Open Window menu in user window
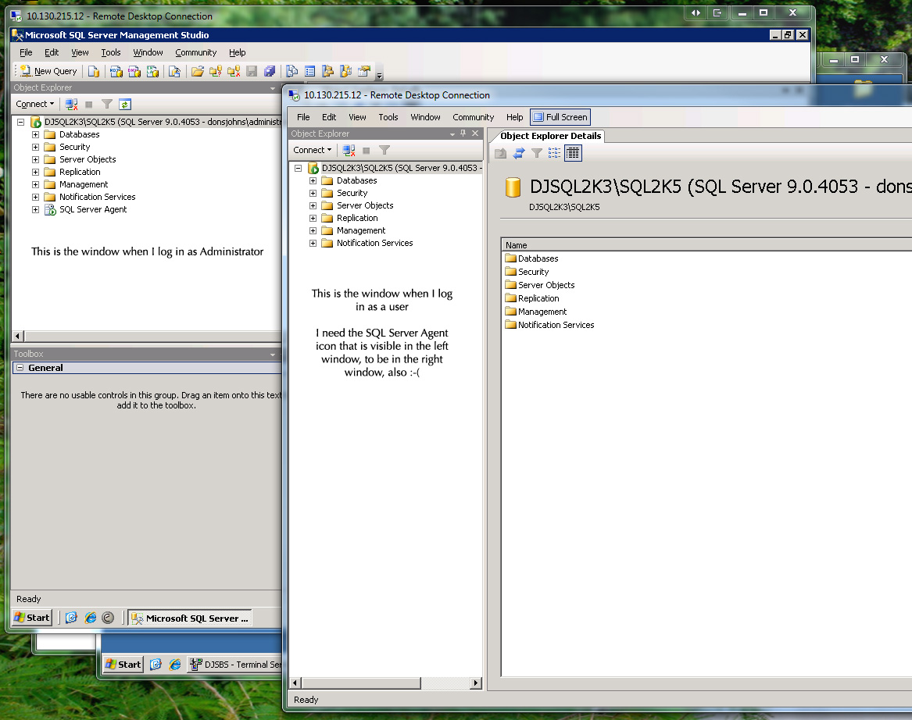Image resolution: width=912 pixels, height=720 pixels. pos(425,117)
